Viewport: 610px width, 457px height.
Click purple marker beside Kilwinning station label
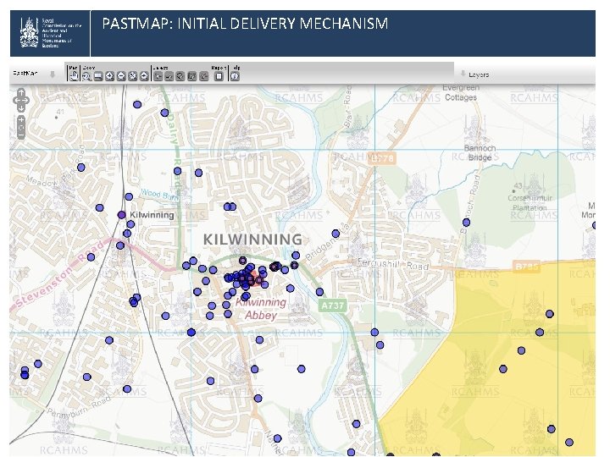click(122, 214)
